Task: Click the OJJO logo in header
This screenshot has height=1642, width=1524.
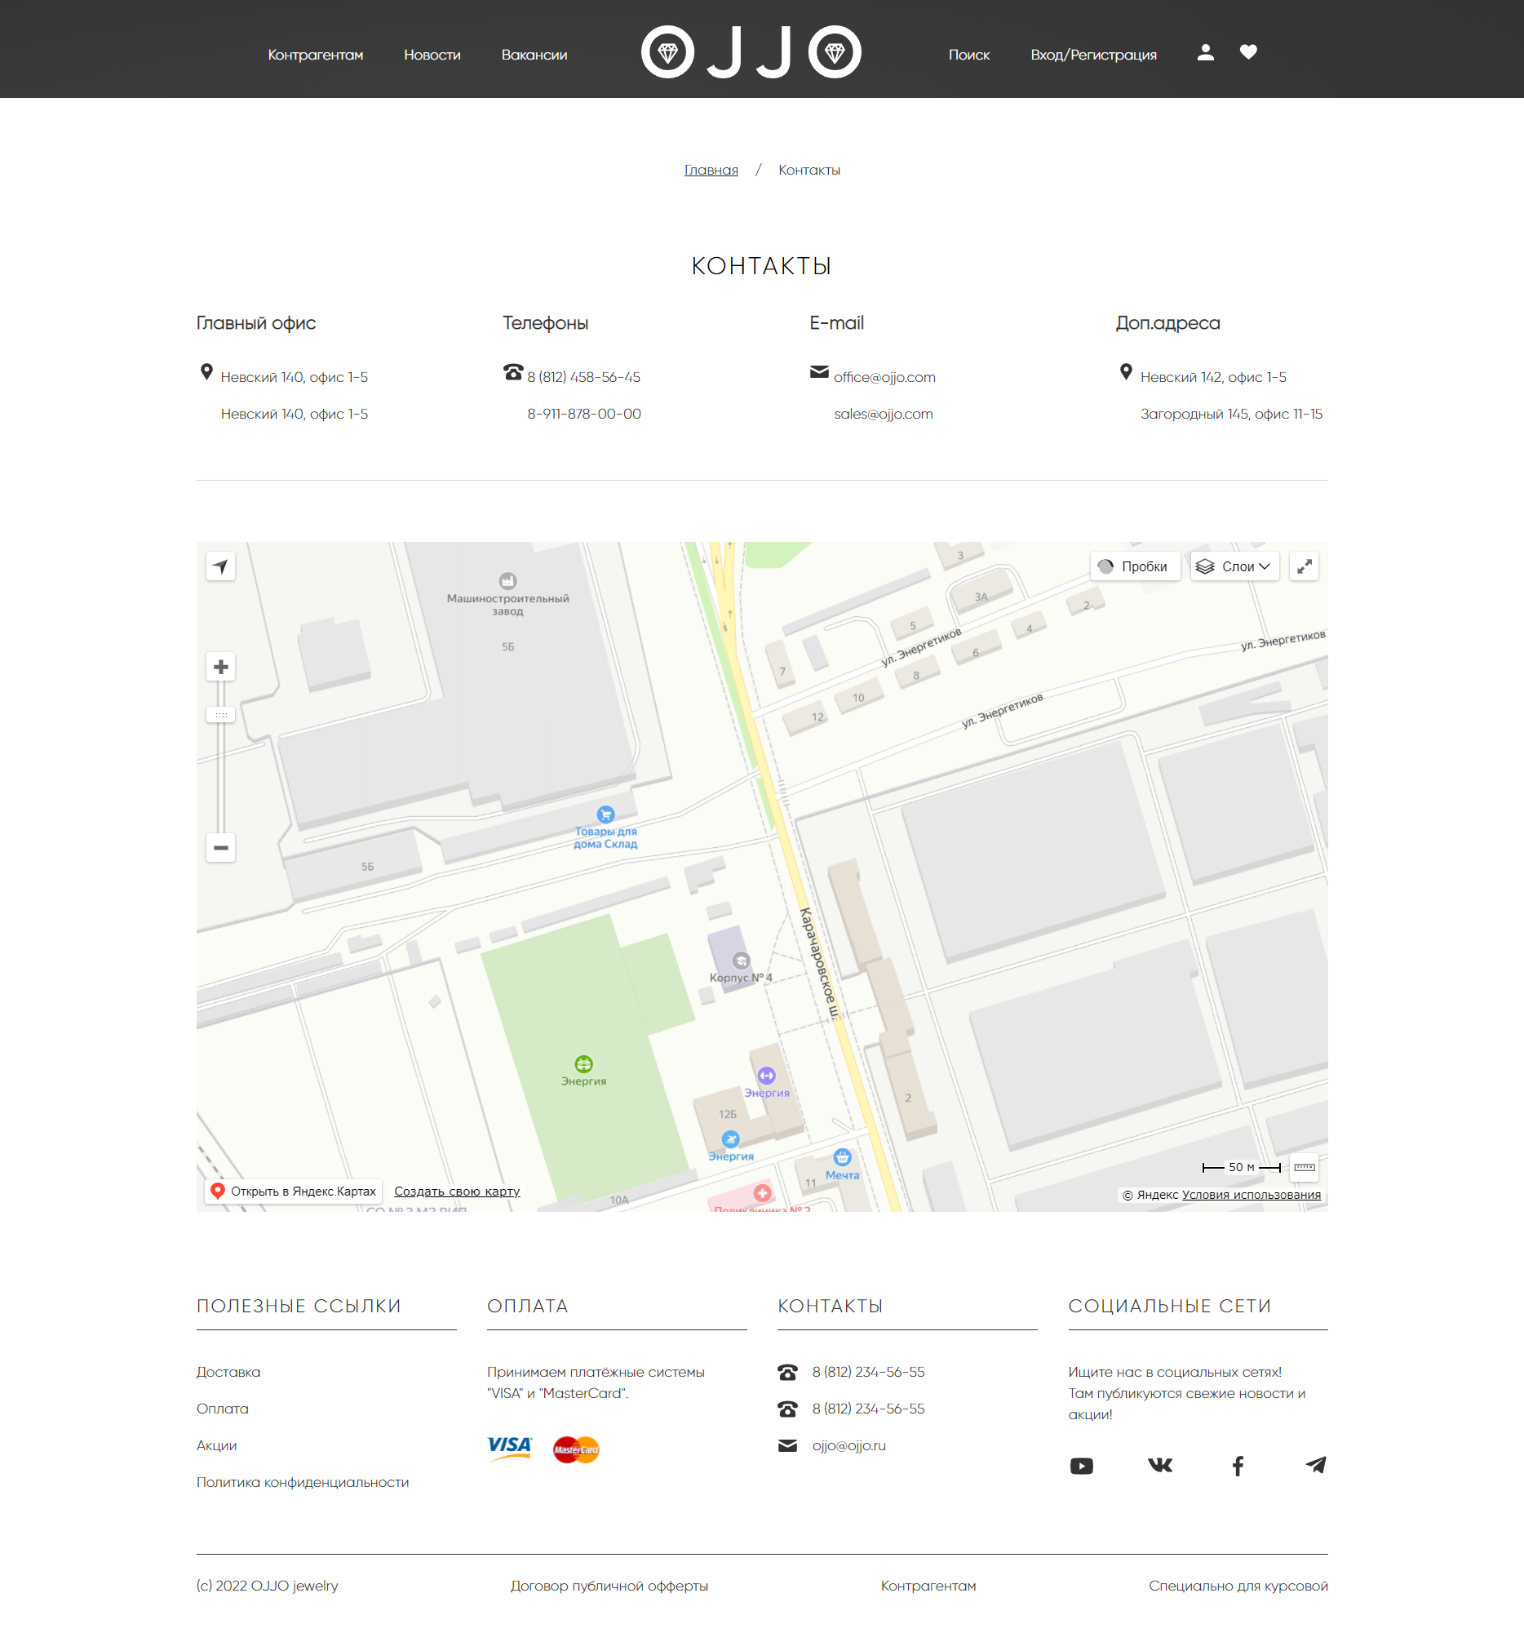Action: point(751,52)
